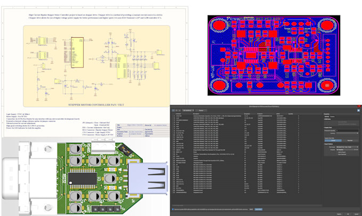Click Cancel in BOM dialog
Screen dimensions: 362x216
[x=357, y=214]
